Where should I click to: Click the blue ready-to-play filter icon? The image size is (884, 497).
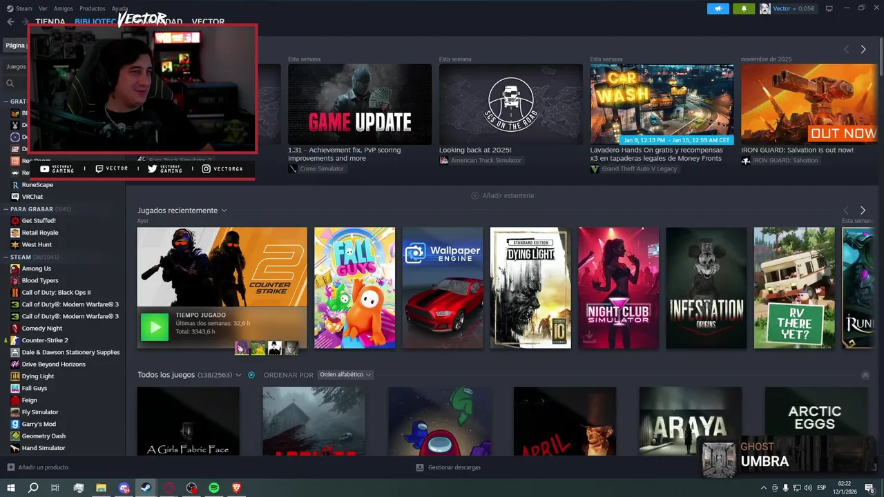click(x=251, y=375)
